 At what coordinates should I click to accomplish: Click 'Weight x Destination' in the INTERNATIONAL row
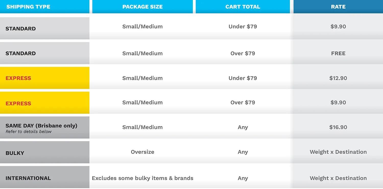coord(338,178)
